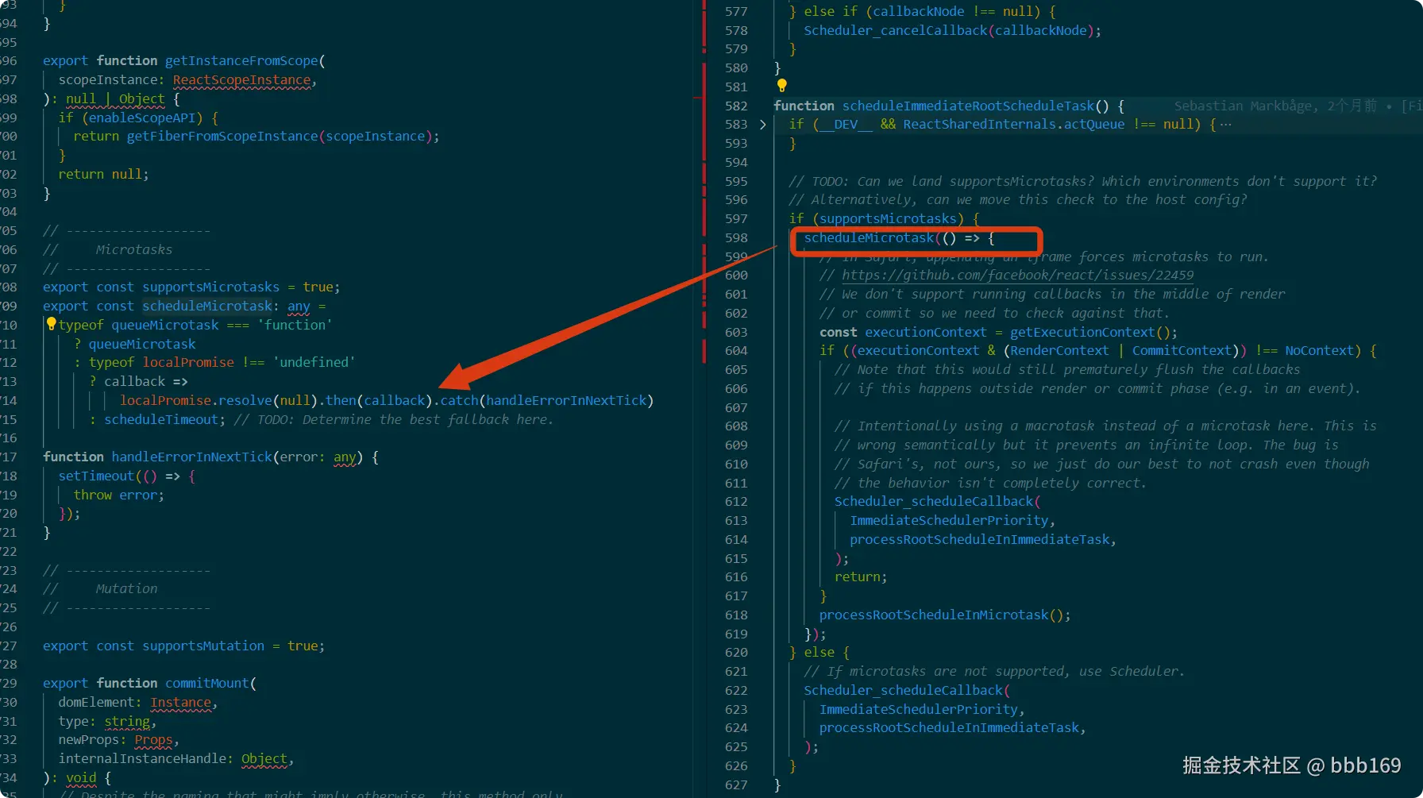
Task: Click ImmediateSchedulerPriority on line 613
Action: pos(949,521)
